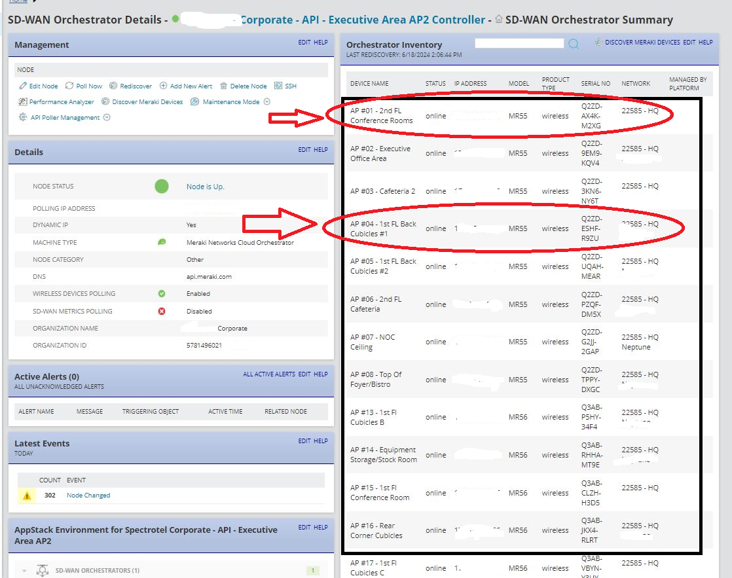Click the home icon beside SD-WAN Orchestrator Summary
The height and width of the screenshot is (578, 732).
coord(498,19)
